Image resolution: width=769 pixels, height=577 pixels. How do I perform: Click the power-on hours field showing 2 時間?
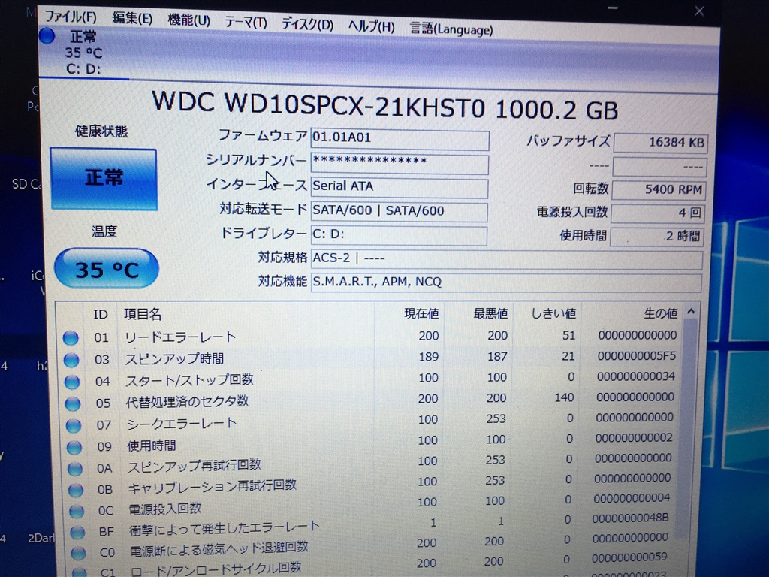(656, 237)
